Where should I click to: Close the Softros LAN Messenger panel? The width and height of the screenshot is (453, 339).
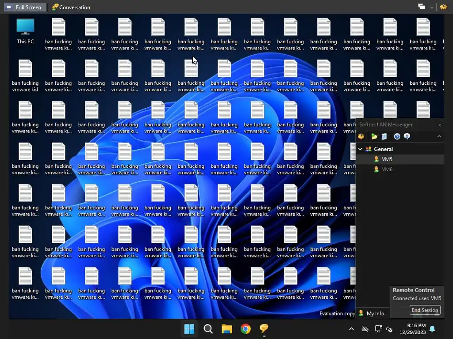440,125
